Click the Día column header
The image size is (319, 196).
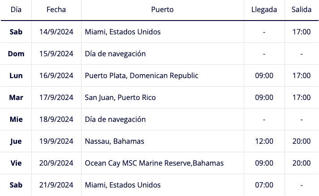coord(16,9)
